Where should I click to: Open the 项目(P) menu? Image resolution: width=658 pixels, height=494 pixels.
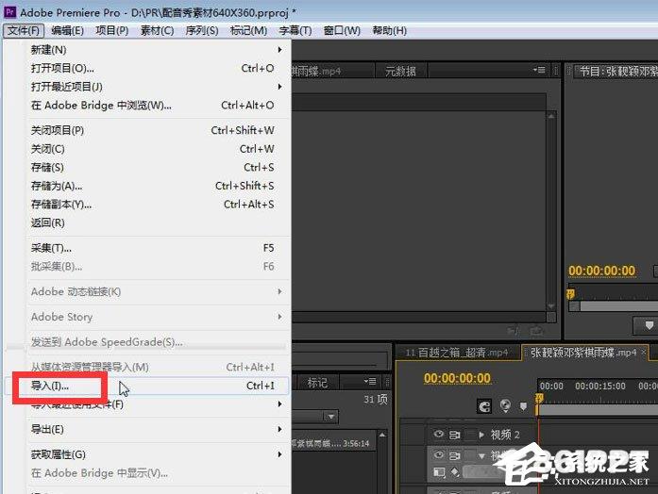[112, 30]
